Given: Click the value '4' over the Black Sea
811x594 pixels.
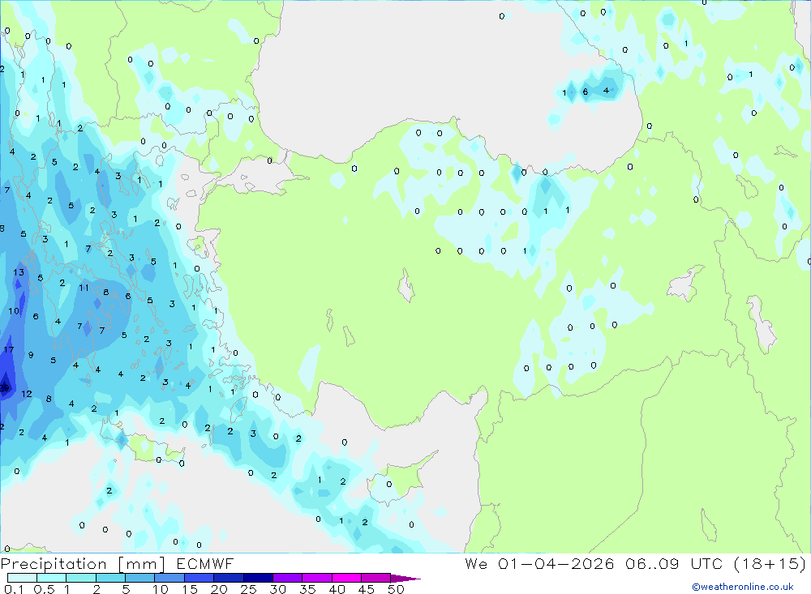Looking at the screenshot, I should tap(606, 91).
